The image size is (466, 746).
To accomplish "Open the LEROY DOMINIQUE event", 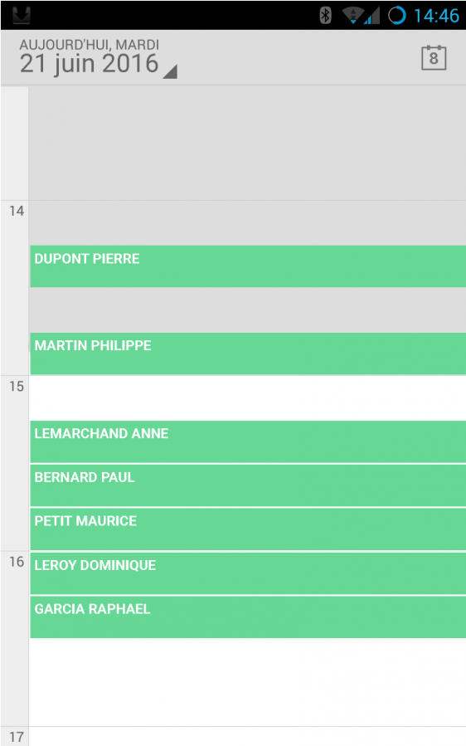I will (248, 573).
